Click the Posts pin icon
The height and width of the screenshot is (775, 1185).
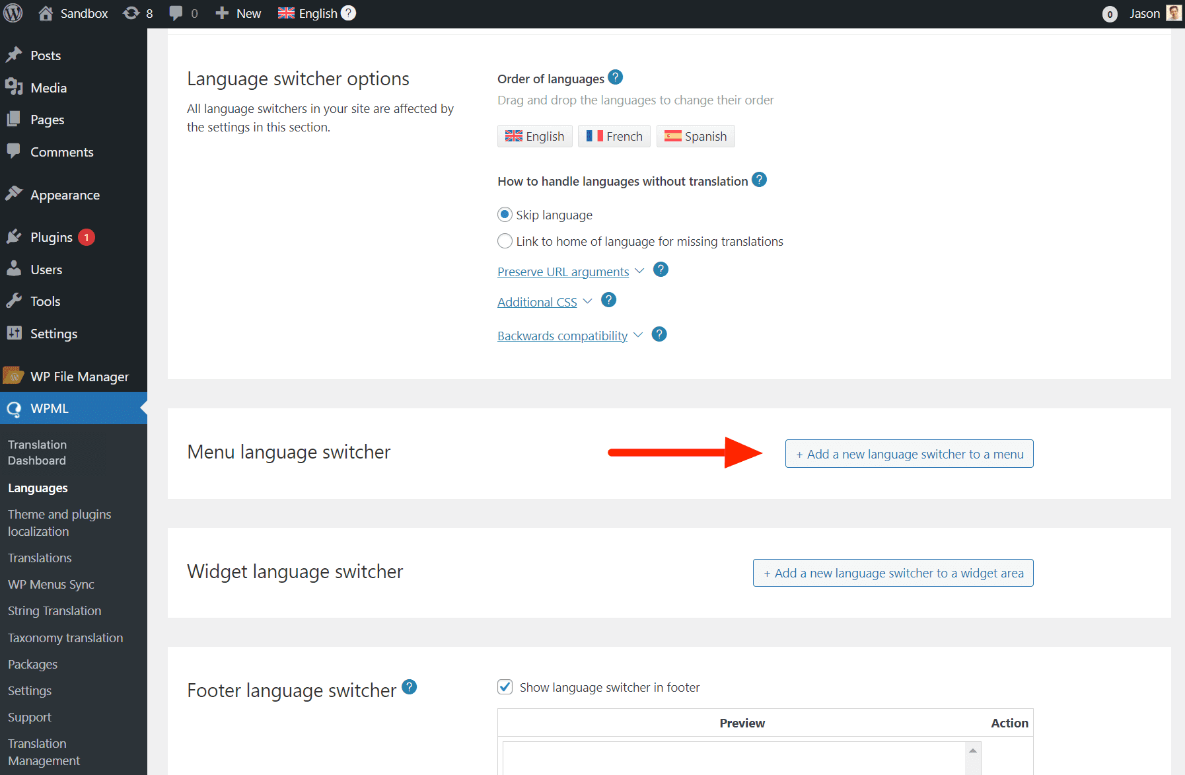[14, 55]
